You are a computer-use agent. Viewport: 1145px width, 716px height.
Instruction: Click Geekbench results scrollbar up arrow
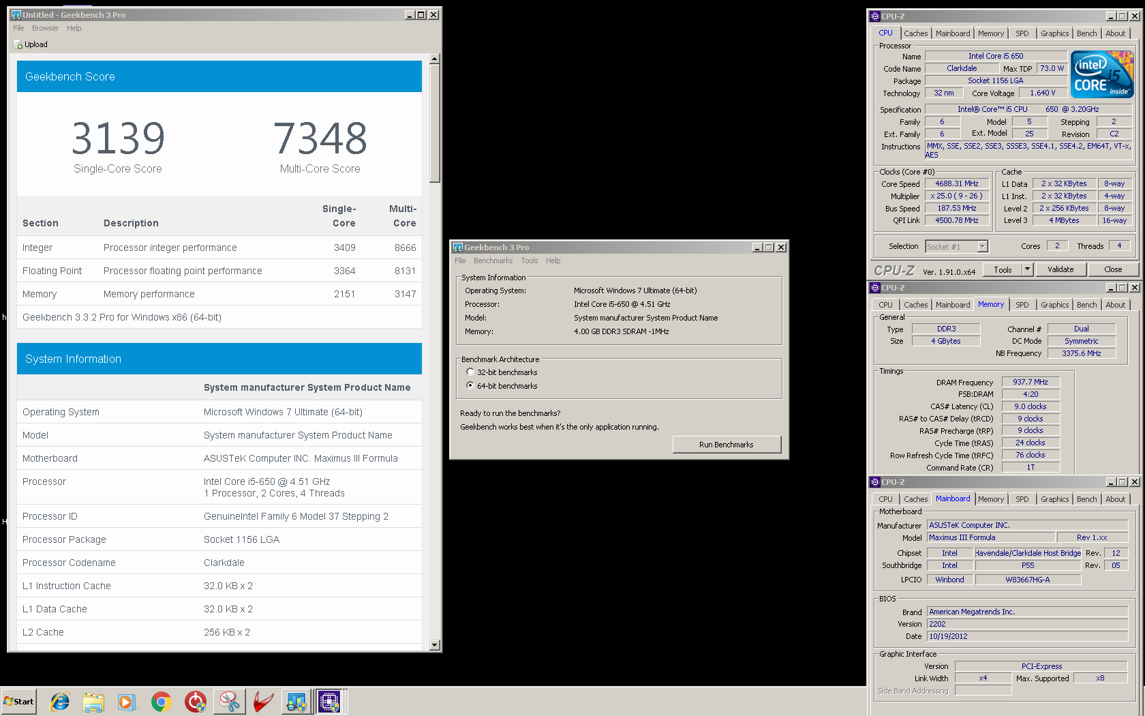(x=435, y=59)
